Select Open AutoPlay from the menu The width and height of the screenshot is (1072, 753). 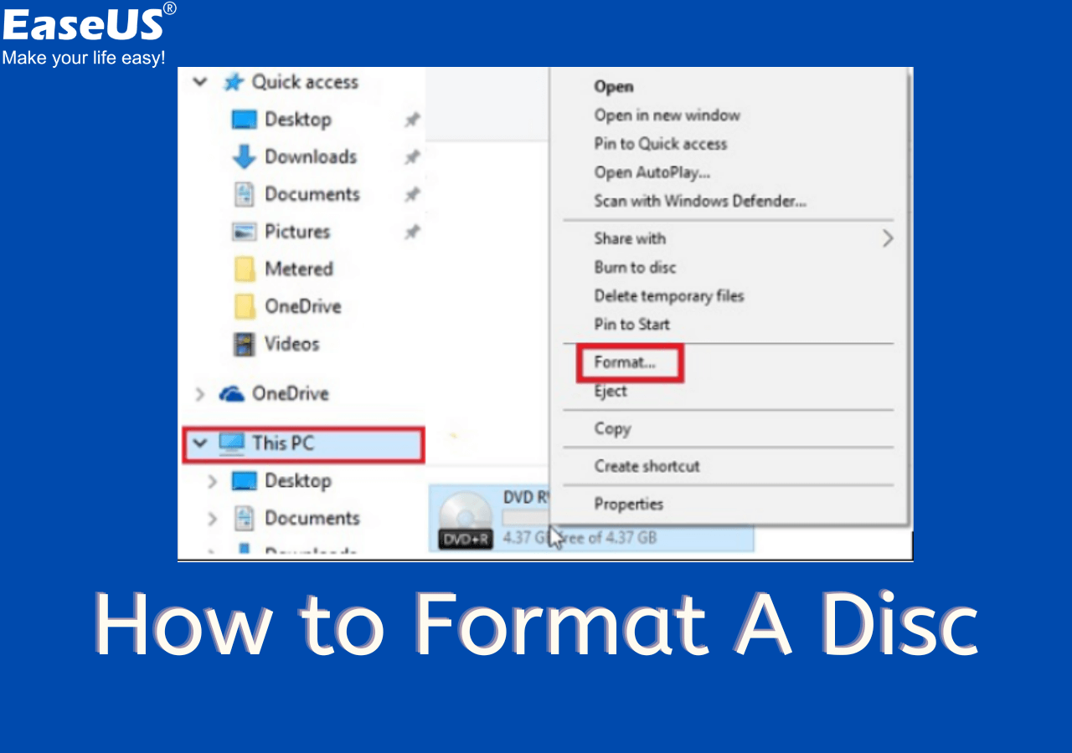pos(652,172)
